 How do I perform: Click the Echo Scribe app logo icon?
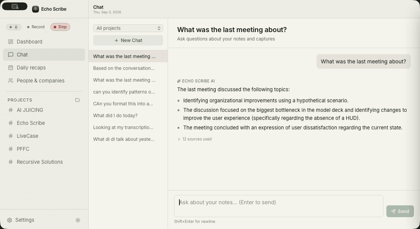(36, 9)
